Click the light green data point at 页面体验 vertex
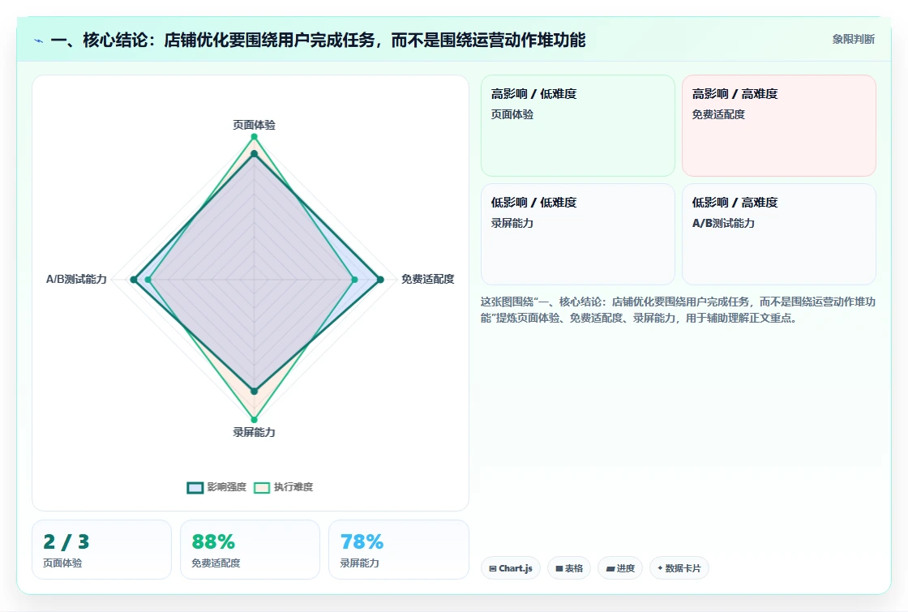Screen dimensions: 908x612 point(254,137)
